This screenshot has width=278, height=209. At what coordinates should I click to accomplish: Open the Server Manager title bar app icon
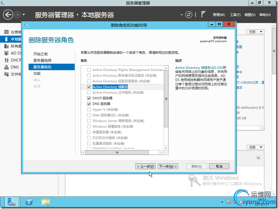(3, 3)
